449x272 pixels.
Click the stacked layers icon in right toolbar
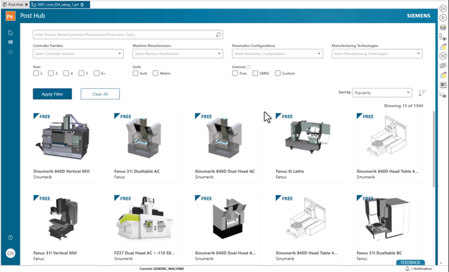click(443, 27)
